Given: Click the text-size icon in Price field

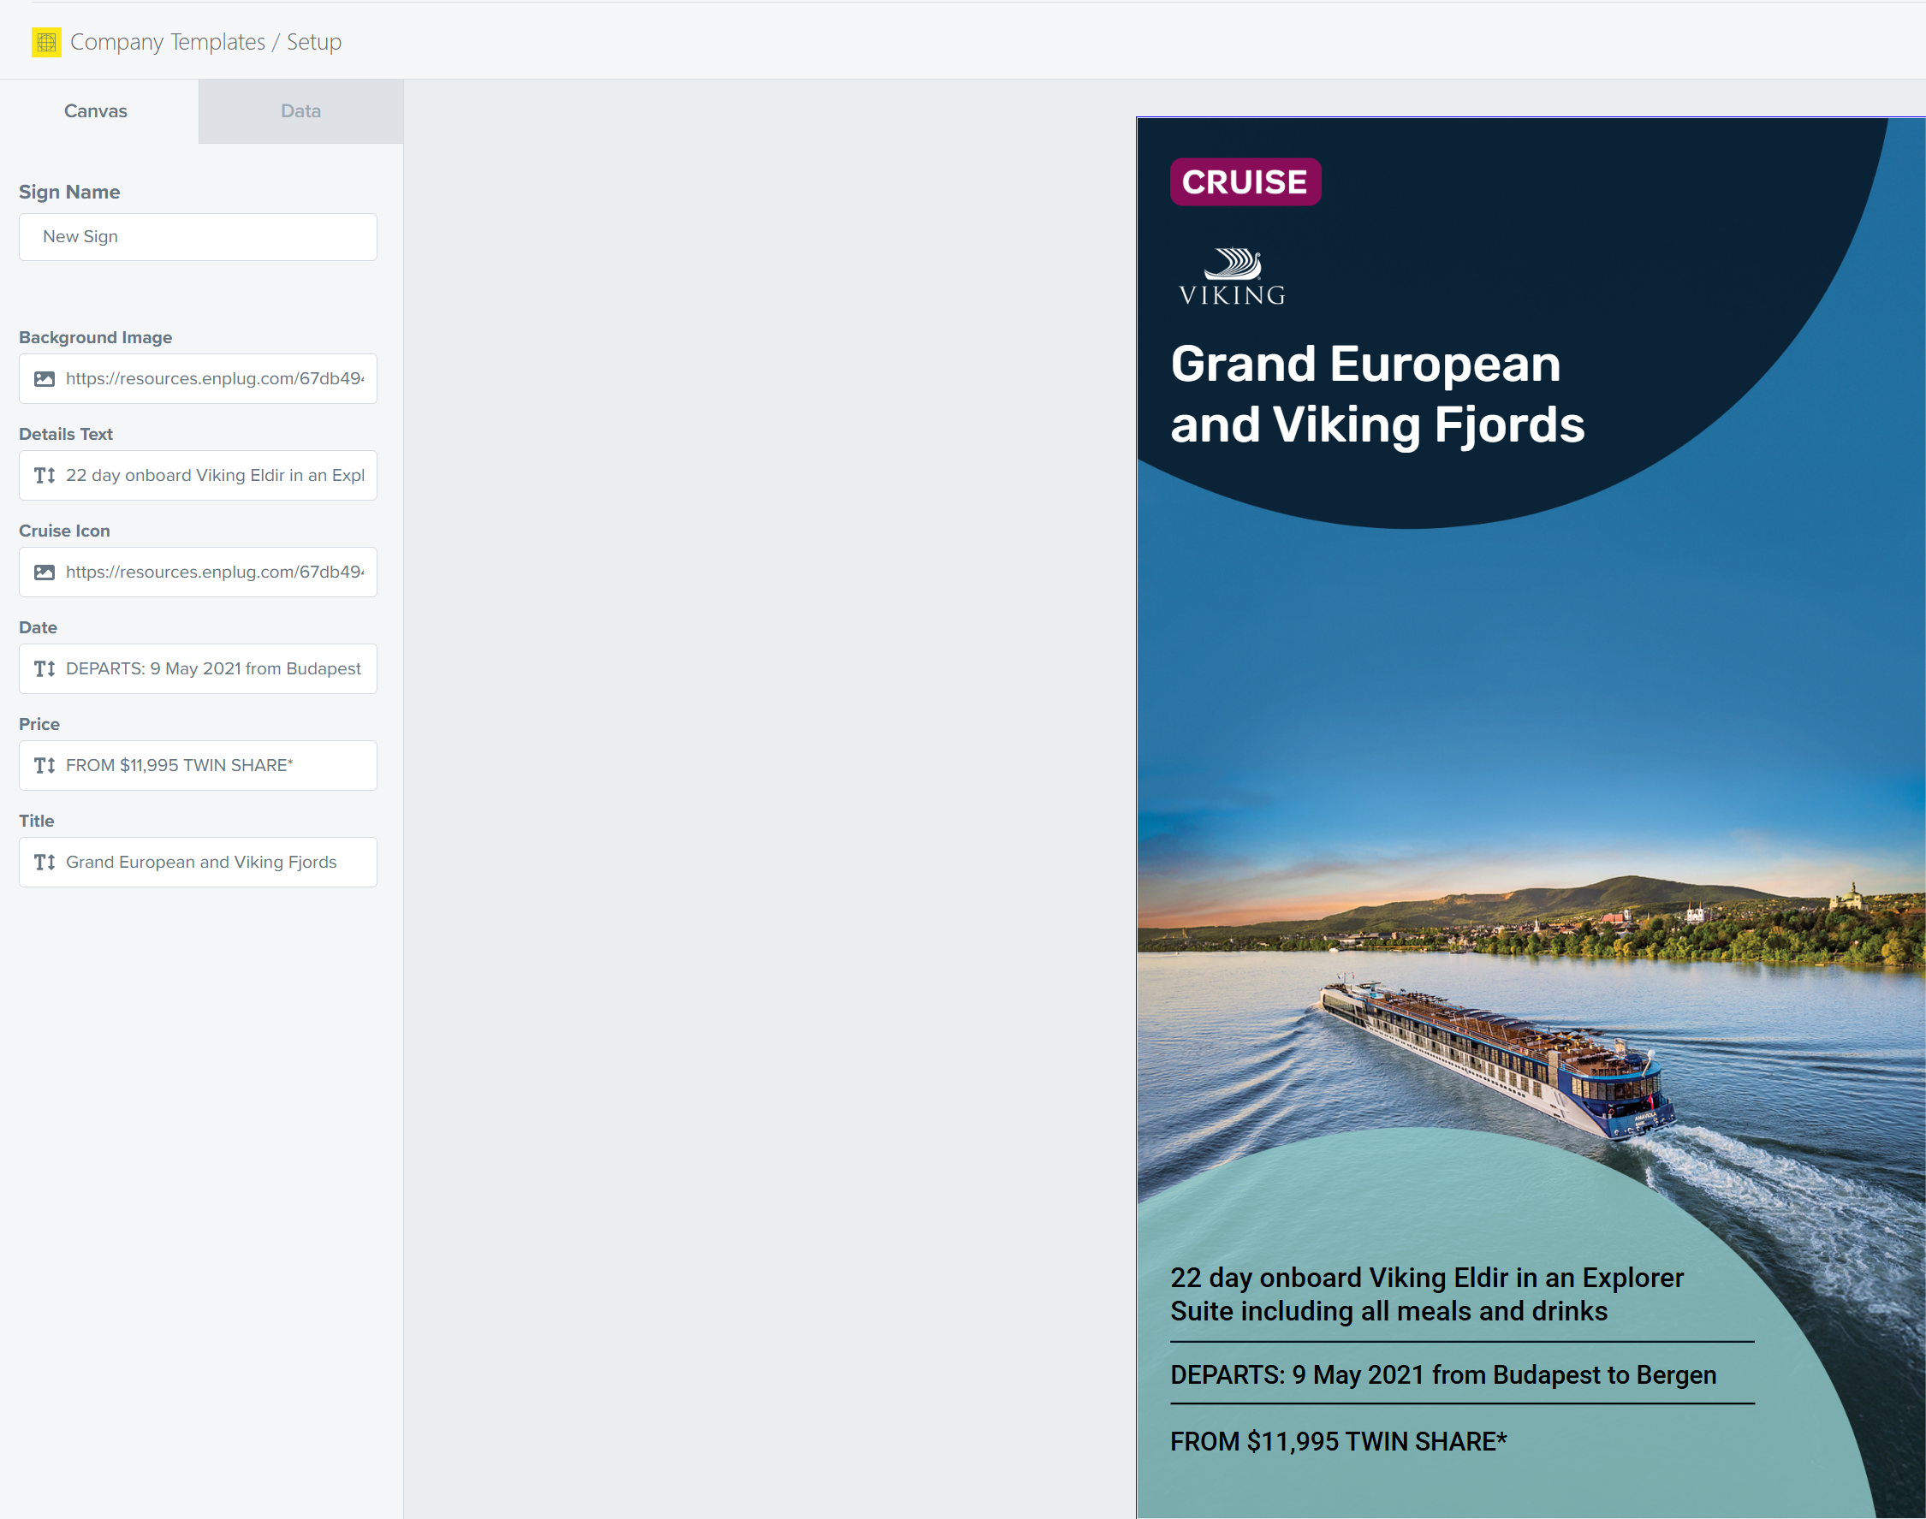Looking at the screenshot, I should tap(45, 766).
